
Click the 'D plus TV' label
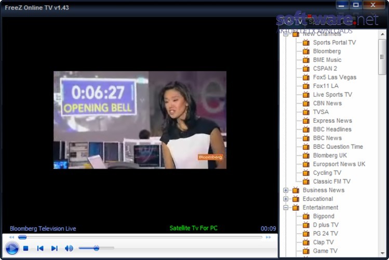(326, 225)
